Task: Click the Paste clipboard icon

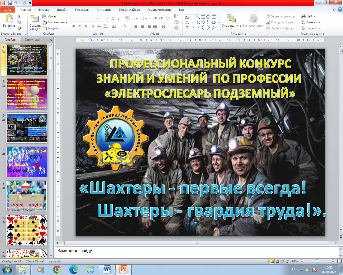Action: 9,19
